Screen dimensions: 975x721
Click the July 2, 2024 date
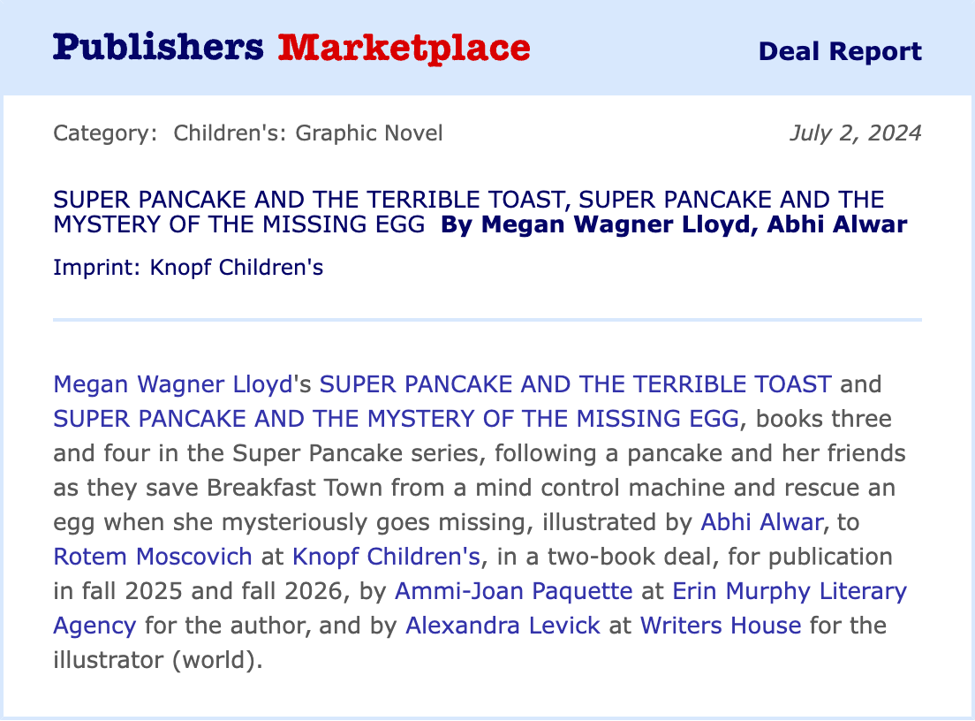point(855,133)
